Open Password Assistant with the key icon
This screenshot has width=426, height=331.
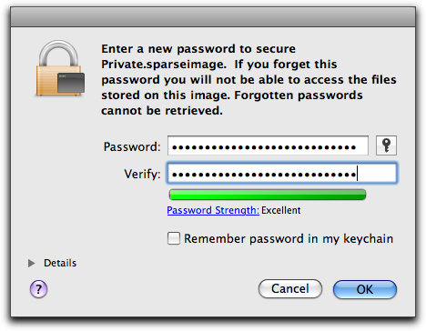point(386,145)
